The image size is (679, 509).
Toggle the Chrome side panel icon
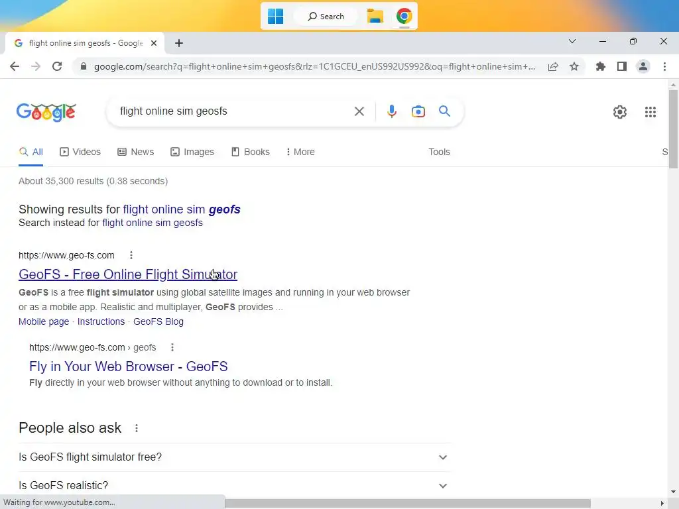point(622,66)
